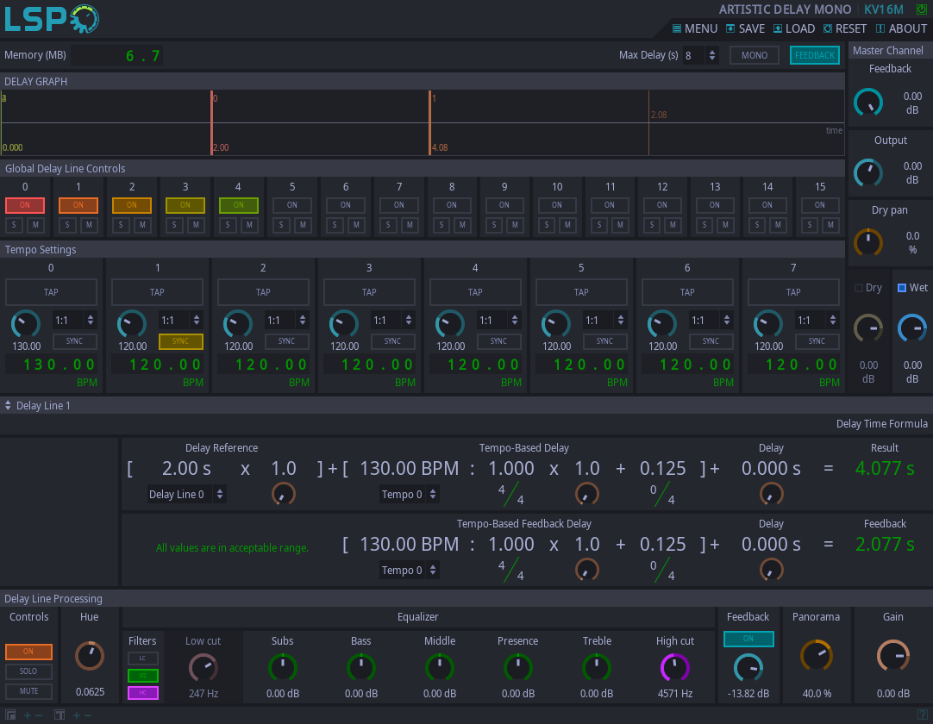Click SOLO in delay line Controls
This screenshot has width=933, height=724.
(28, 671)
